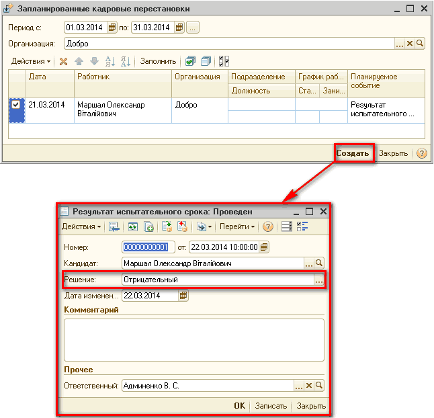Image resolution: width=434 pixels, height=418 pixels.
Task: Click the check all rows icon
Action: 190,61
